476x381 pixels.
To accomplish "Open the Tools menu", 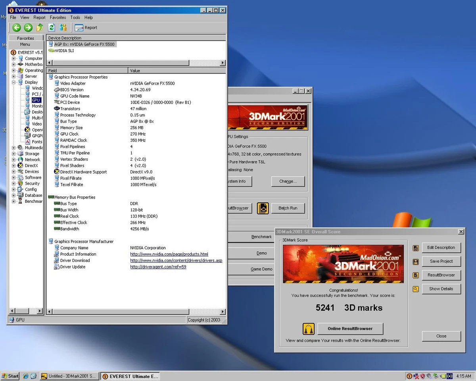I will tap(75, 17).
